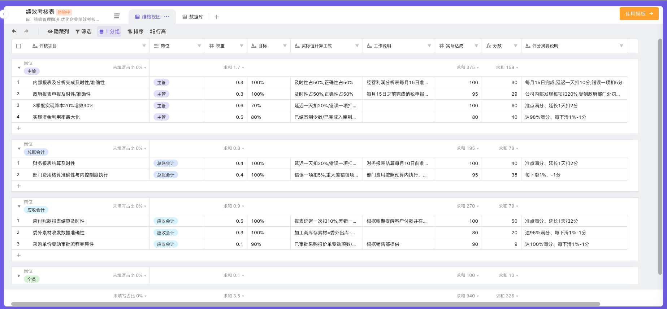Open 主管 group 求和 1.7 statistic menu
667x309 pixels.
coord(234,68)
